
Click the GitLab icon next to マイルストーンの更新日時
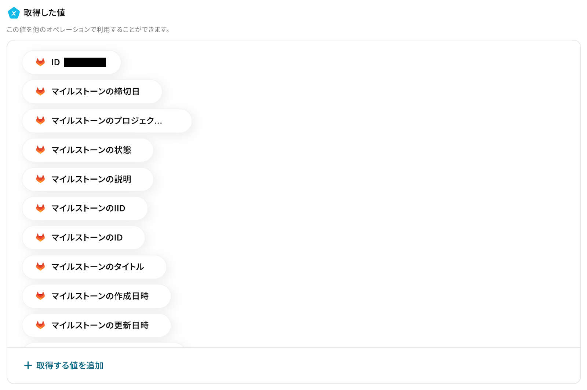[40, 325]
